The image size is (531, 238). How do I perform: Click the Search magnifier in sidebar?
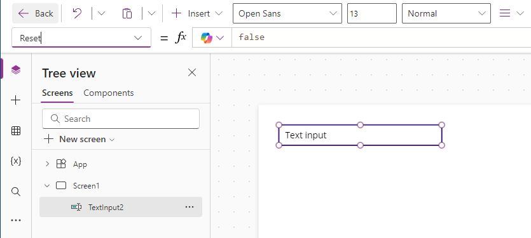click(15, 192)
